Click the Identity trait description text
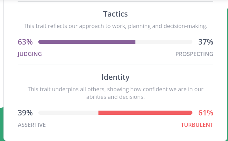 click(115, 93)
